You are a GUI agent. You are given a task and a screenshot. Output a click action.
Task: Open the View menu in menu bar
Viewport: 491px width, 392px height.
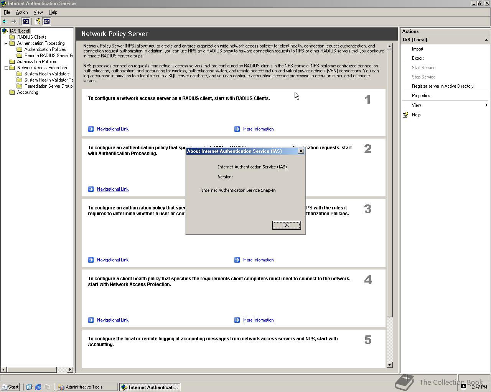pos(38,12)
